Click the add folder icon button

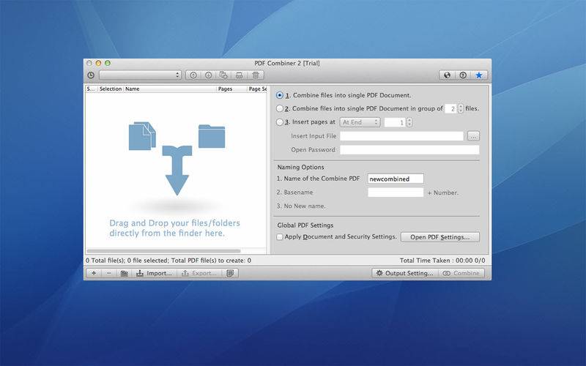point(125,273)
